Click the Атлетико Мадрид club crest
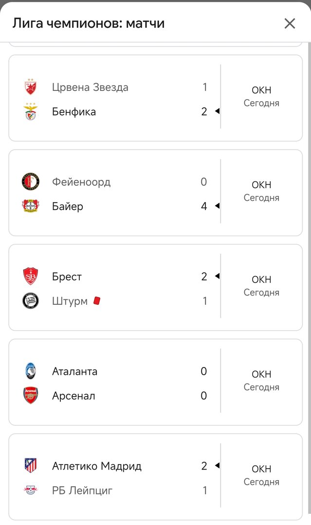 [x=31, y=466]
